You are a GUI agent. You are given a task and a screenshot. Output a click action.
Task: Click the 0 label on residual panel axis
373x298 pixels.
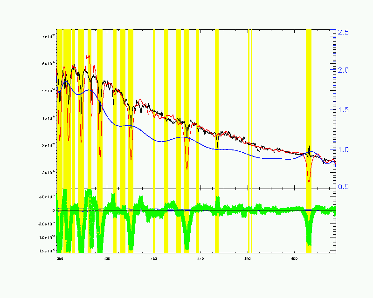click(54, 210)
